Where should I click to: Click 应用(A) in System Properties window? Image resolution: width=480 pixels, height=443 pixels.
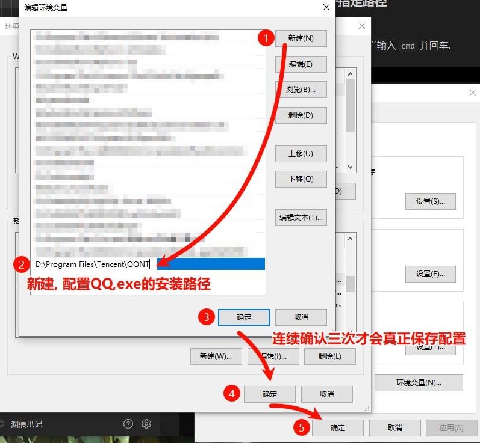click(x=452, y=428)
